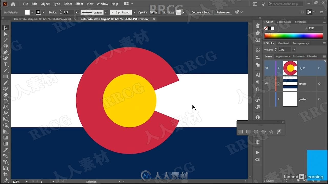Open the Align panel icon
Screen dimensions: 328x184
coord(258,58)
